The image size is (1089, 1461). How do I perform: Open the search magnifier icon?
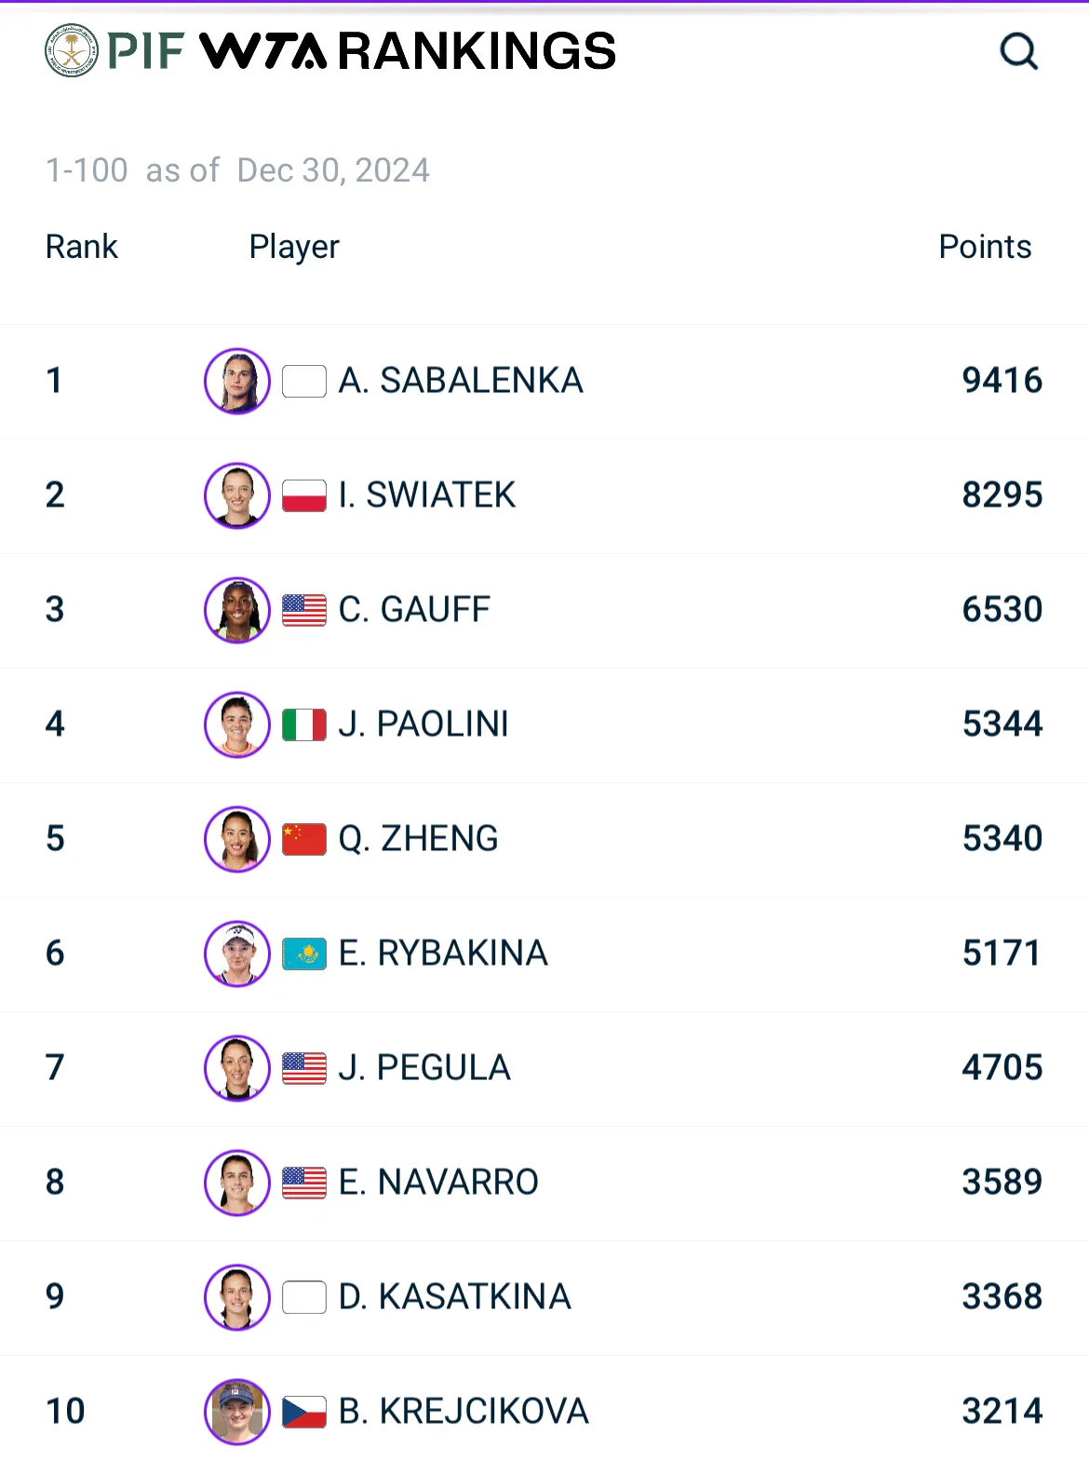pyautogui.click(x=1018, y=51)
